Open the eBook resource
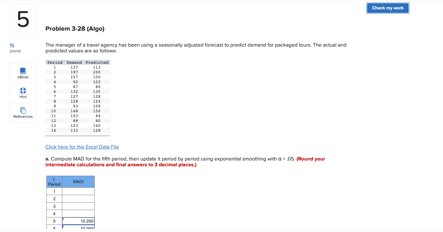The width and height of the screenshot is (443, 232). point(23,73)
